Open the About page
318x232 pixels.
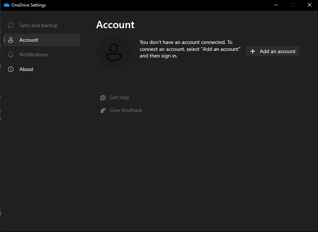pyautogui.click(x=42, y=69)
